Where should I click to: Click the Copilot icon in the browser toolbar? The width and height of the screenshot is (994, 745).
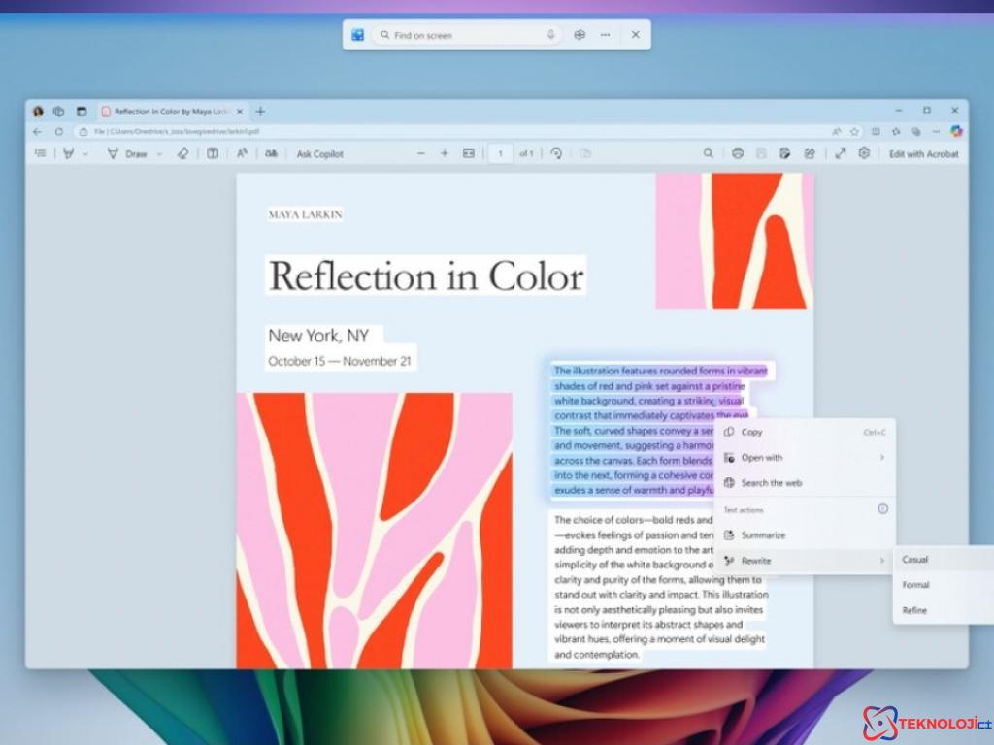957,129
